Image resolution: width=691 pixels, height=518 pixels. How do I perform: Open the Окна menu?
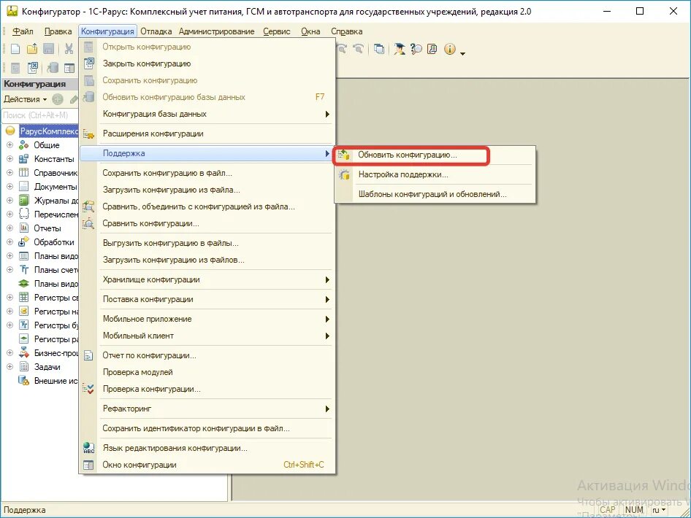click(310, 31)
